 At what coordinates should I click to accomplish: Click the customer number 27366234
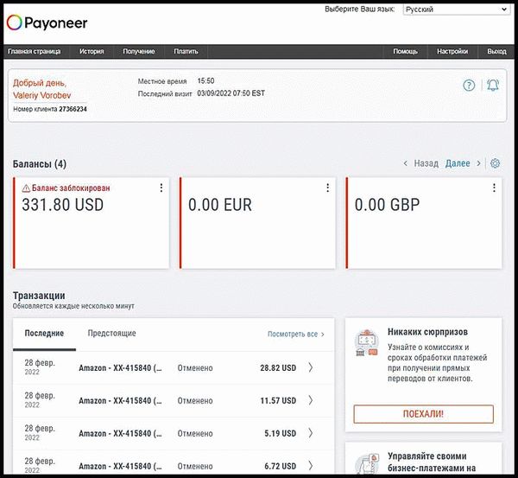pos(73,109)
